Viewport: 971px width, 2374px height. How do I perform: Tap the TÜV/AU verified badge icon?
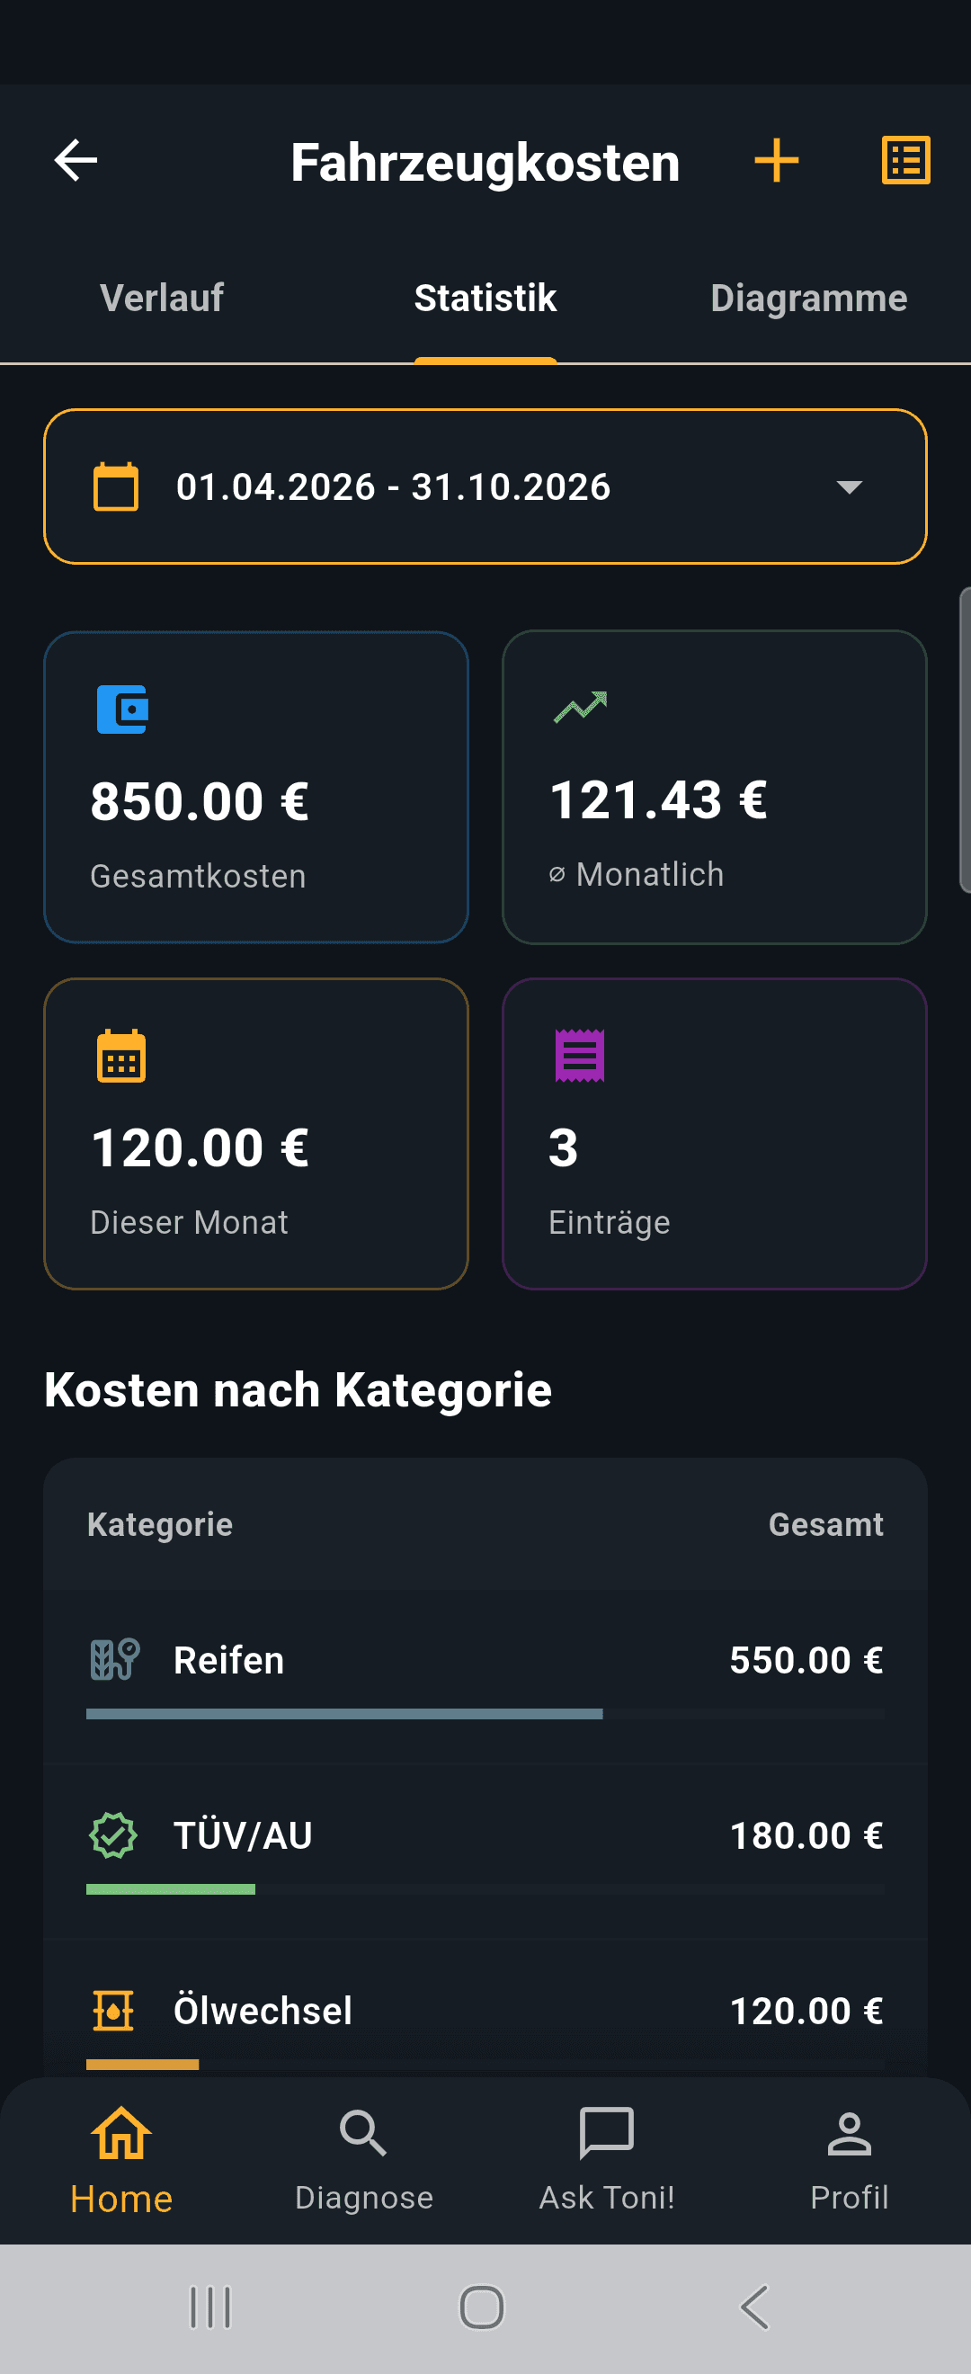click(113, 1834)
